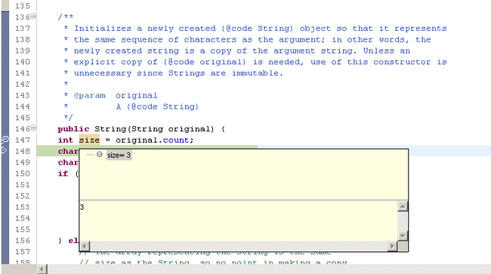Collapse the Javadoc comment fold at line 136
Image resolution: width=491 pixels, height=274 pixels.
pyautogui.click(x=33, y=16)
